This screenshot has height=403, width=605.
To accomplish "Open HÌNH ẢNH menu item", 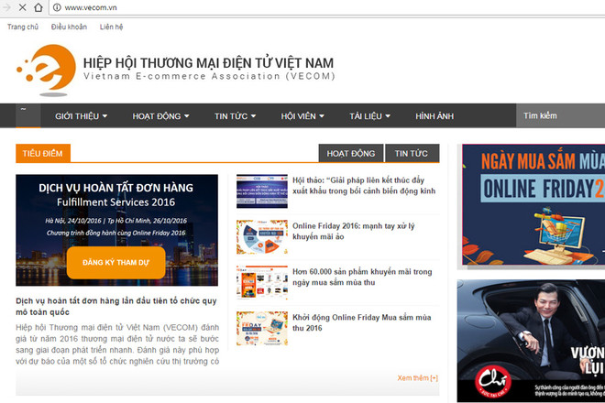I will [x=434, y=116].
